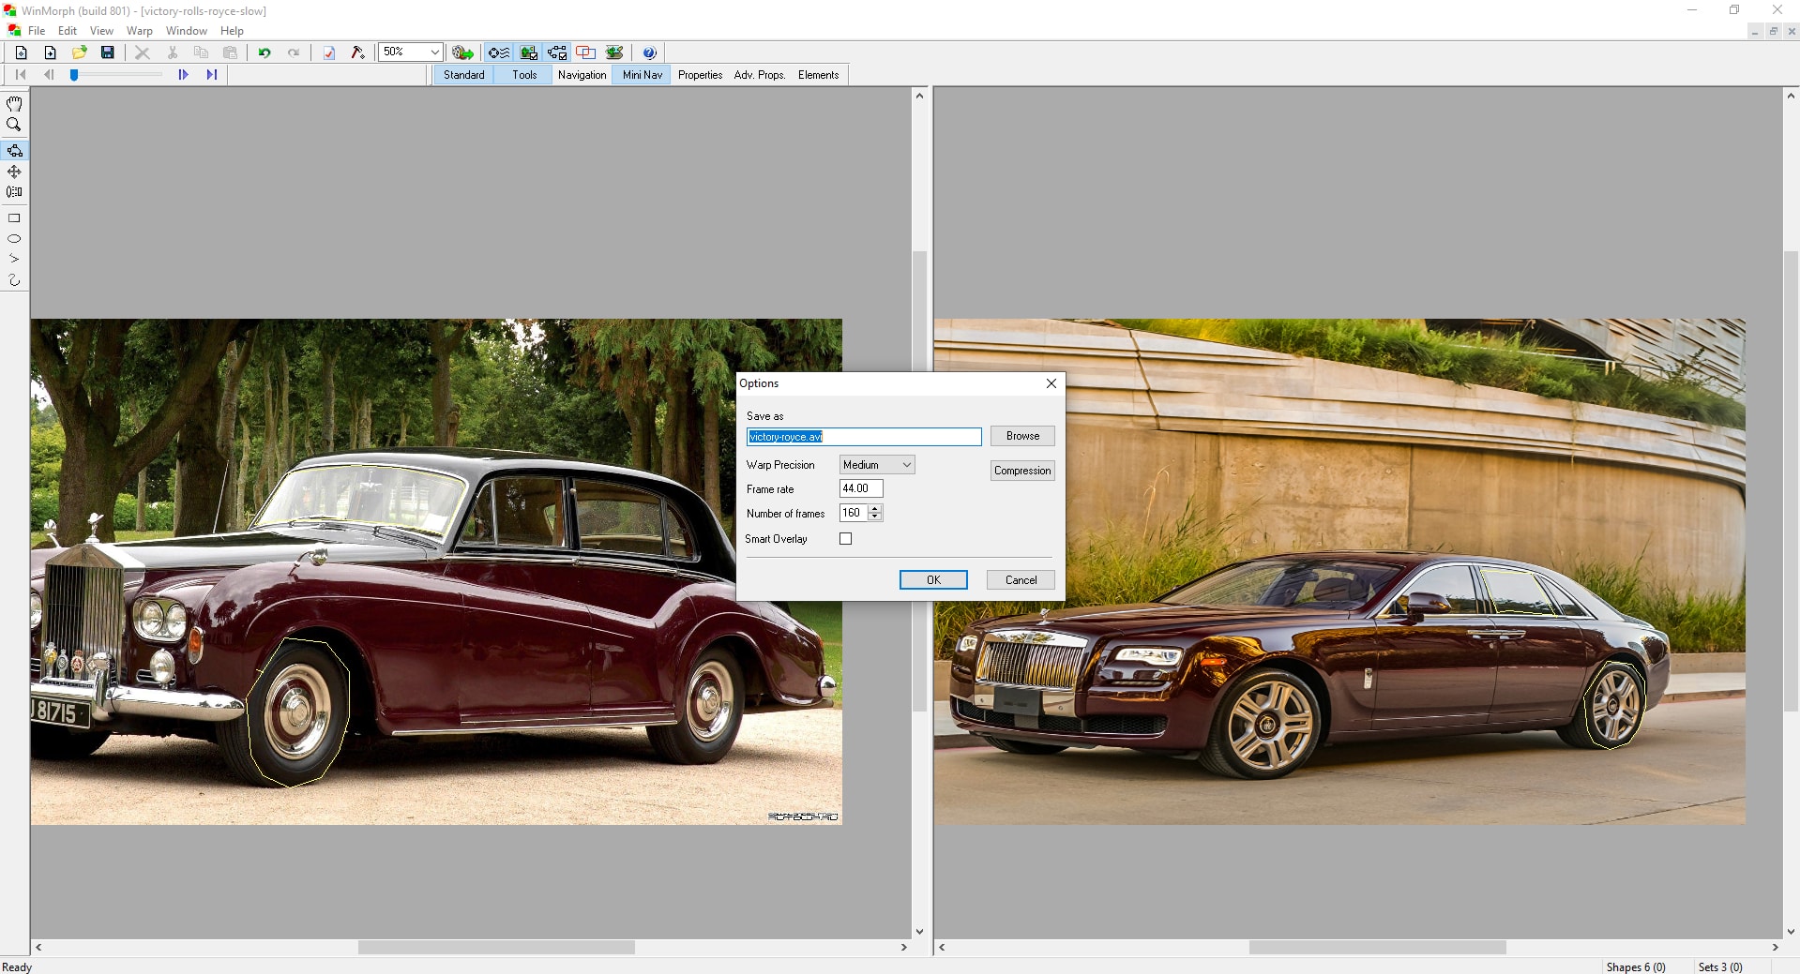This screenshot has width=1800, height=974.
Task: Expand the 50% zoom level dropdown
Action: [x=435, y=52]
